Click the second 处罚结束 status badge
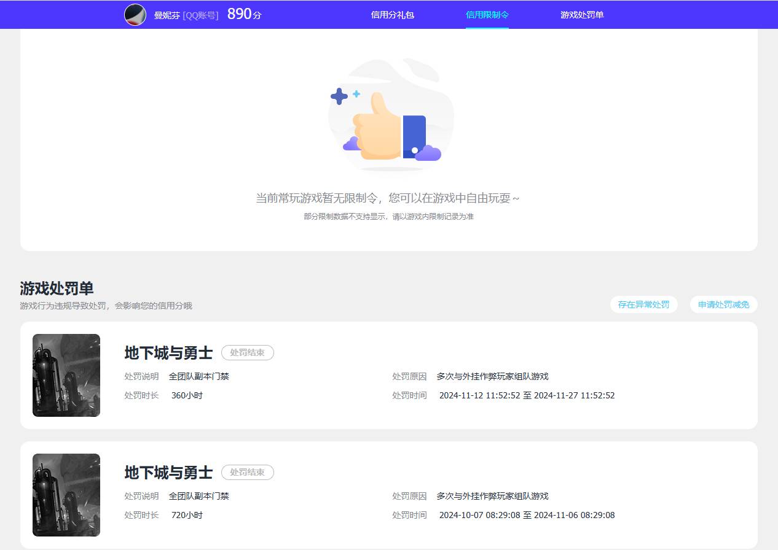 [247, 472]
